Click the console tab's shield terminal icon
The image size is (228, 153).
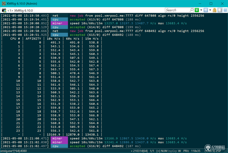point(4,11)
